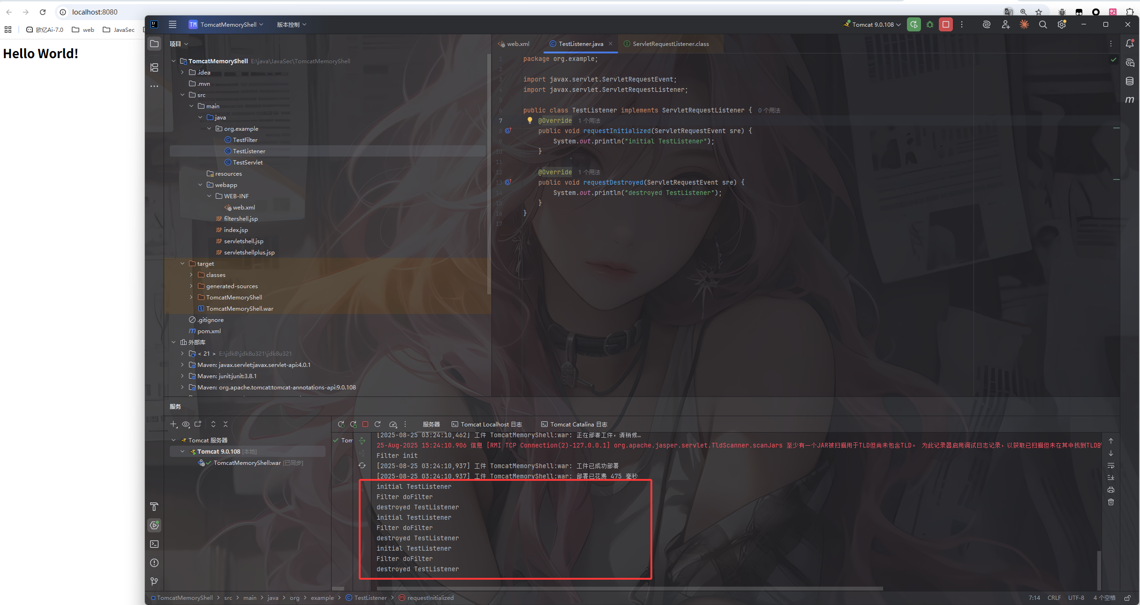
Task: Open AI chat tool window icon on right bar
Action: click(x=1130, y=63)
